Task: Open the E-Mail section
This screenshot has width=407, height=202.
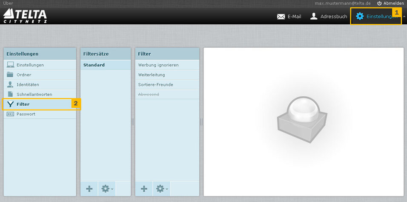Action: click(x=289, y=17)
